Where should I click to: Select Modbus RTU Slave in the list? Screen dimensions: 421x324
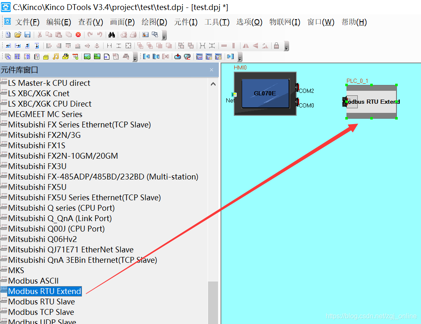41,302
